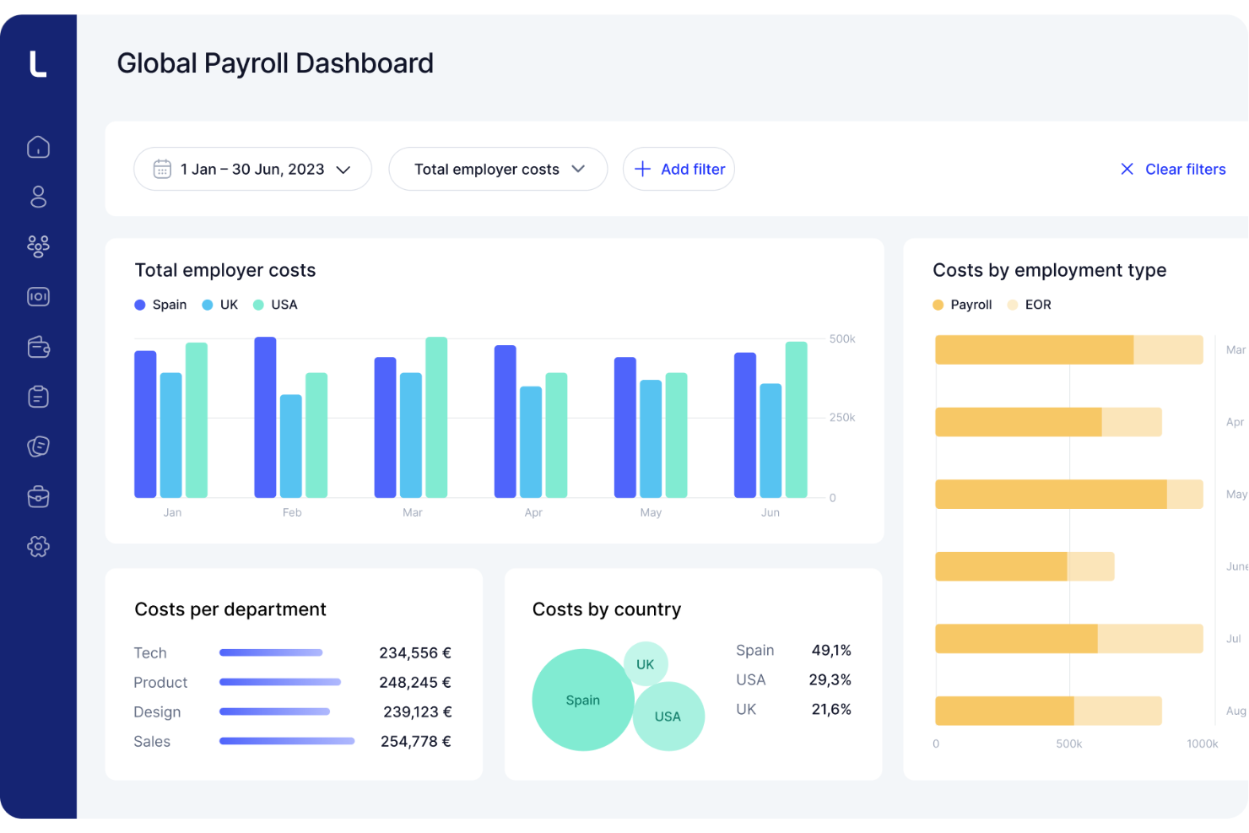Open the team group sidebar icon
This screenshot has width=1249, height=833.
tap(38, 246)
